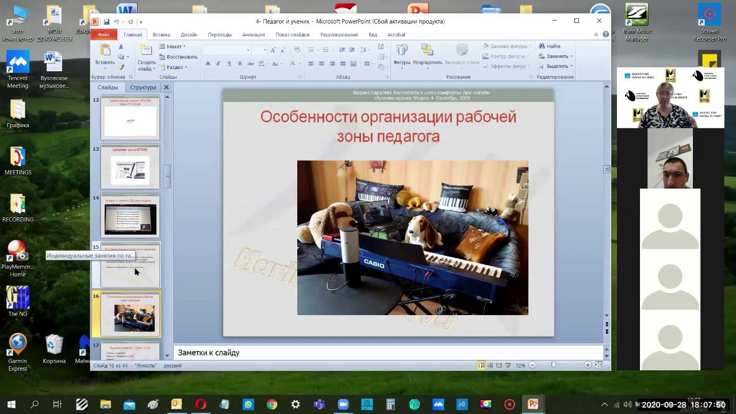Click the русский language status button

point(172,366)
